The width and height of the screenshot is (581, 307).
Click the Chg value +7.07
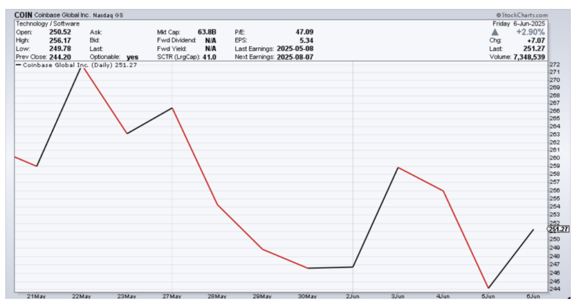tap(536, 40)
